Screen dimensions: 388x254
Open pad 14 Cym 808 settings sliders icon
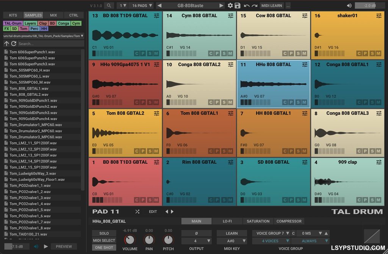click(231, 16)
